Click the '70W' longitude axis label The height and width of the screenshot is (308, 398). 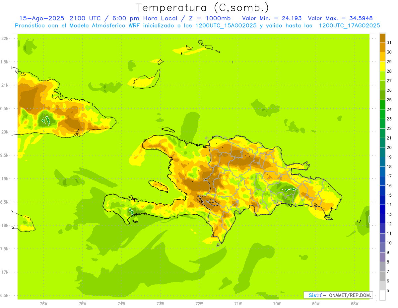pyautogui.click(x=277, y=304)
